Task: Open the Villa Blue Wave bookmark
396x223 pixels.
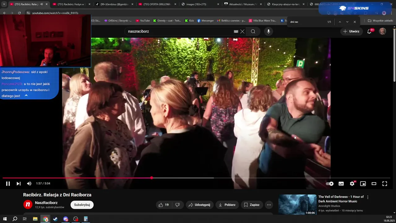Action: tap(262, 21)
